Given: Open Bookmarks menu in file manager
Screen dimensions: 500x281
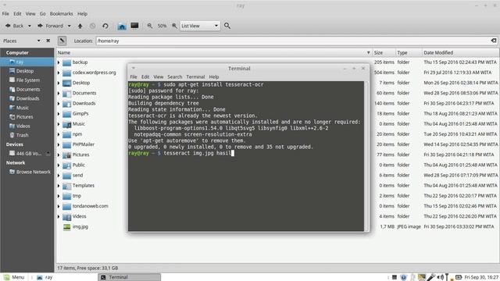Looking at the screenshot, I should (61, 14).
